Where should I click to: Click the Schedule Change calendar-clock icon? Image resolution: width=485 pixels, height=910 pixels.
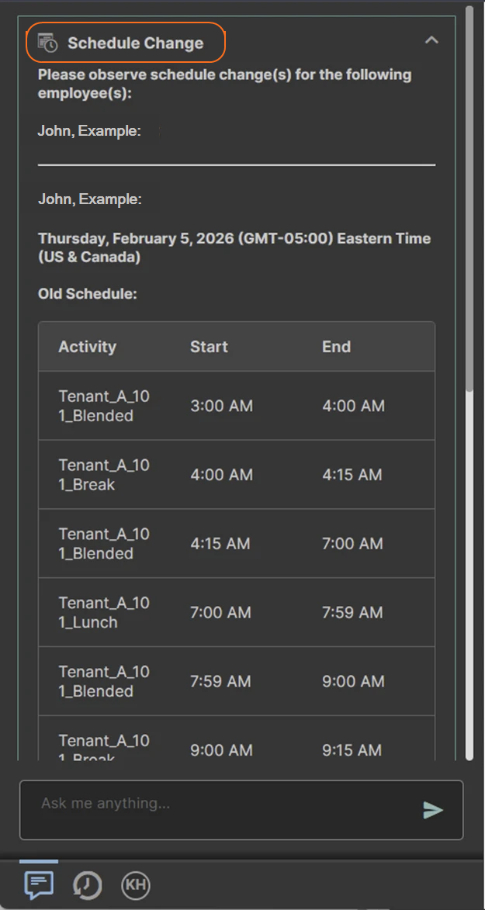pos(48,43)
